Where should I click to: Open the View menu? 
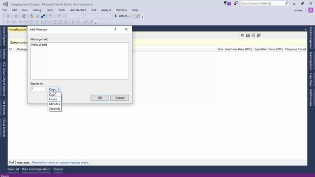pyautogui.click(x=25, y=10)
